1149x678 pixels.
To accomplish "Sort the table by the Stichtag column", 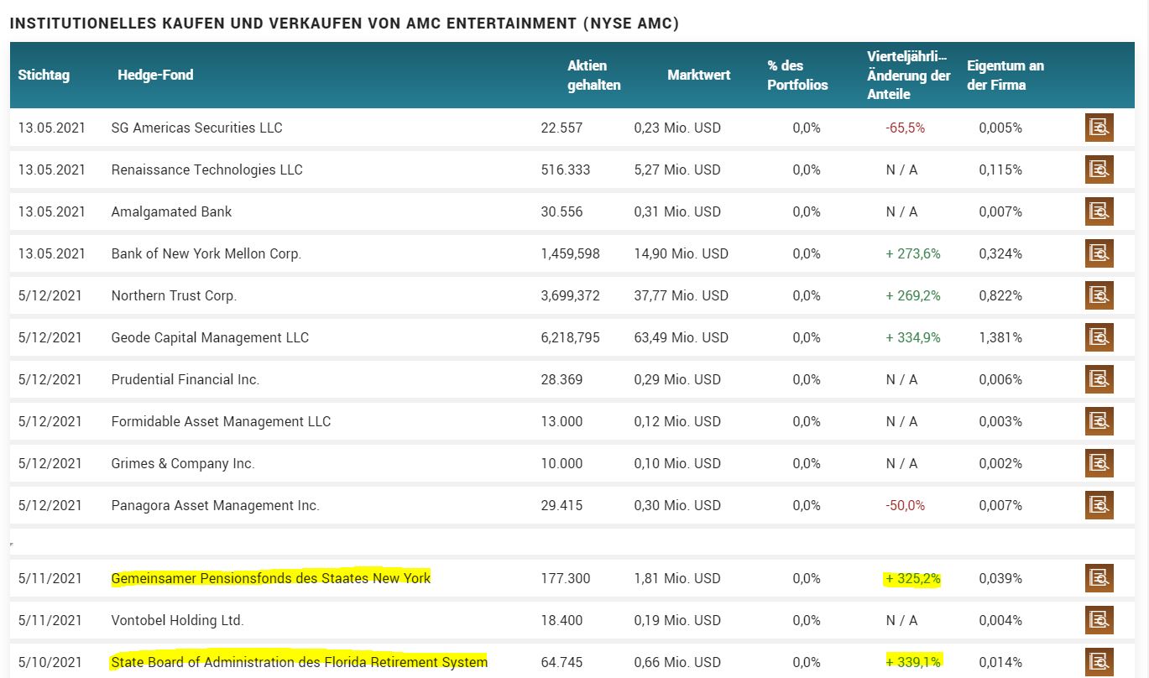I will tap(45, 75).
